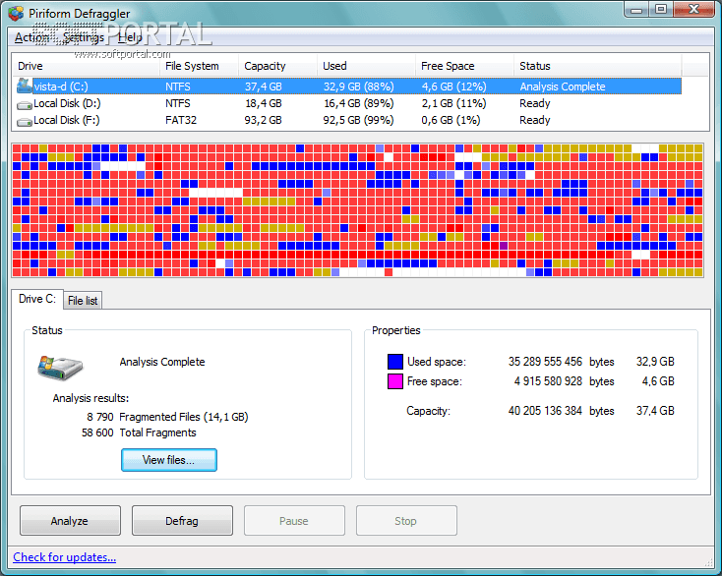The image size is (722, 576).
Task: Click the 32,9 GB (88%) used cell
Action: tap(358, 86)
